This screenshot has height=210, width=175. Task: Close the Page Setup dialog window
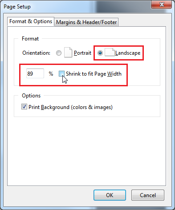coord(162,4)
